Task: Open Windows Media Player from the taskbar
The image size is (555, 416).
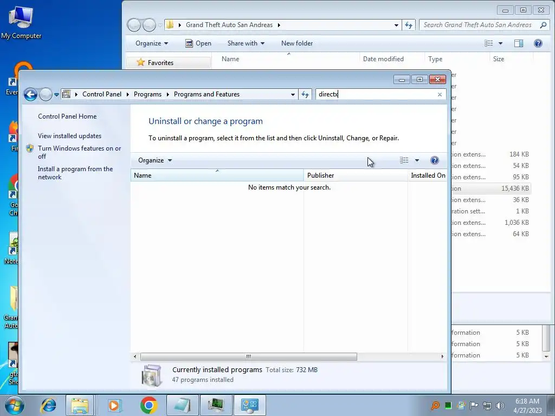Action: click(x=114, y=405)
